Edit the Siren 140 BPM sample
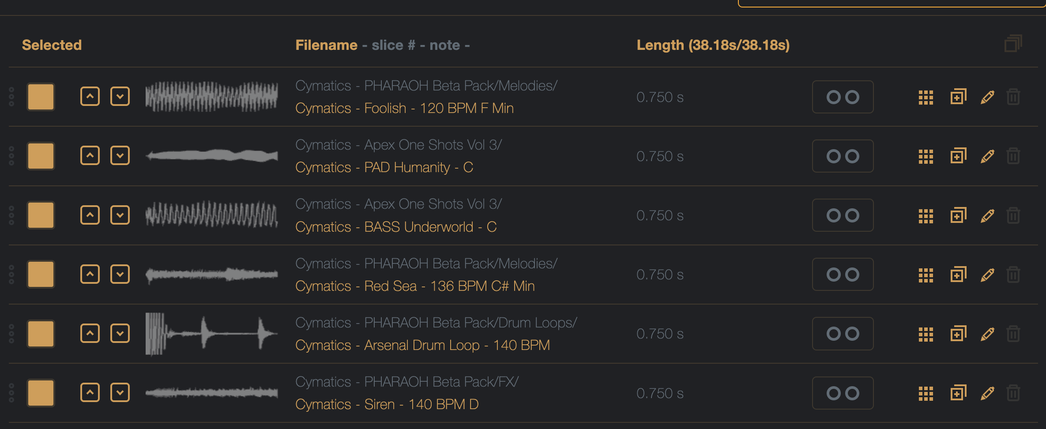The image size is (1046, 429). (x=987, y=393)
